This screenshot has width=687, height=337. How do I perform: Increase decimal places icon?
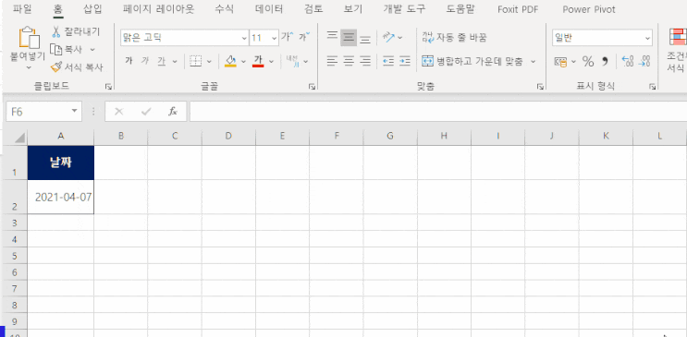(628, 61)
